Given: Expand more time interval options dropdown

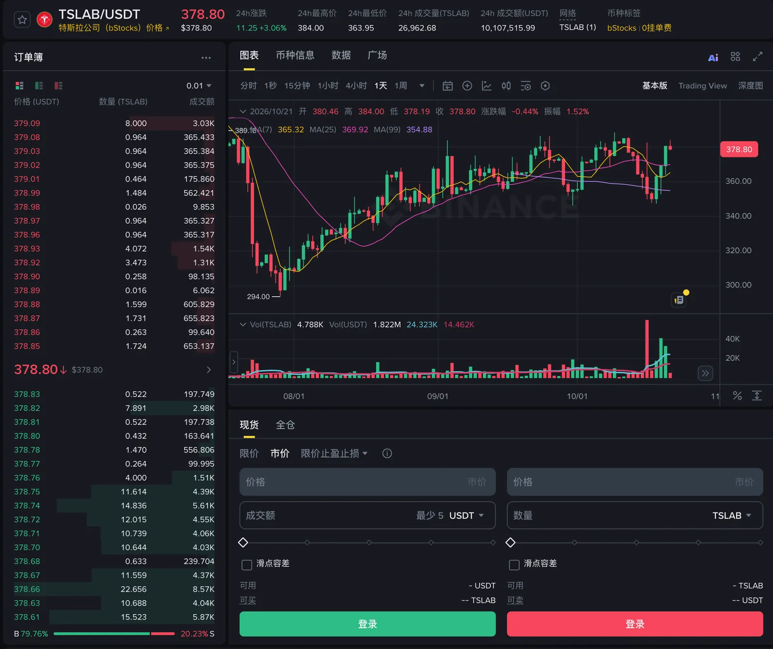Looking at the screenshot, I should [422, 86].
